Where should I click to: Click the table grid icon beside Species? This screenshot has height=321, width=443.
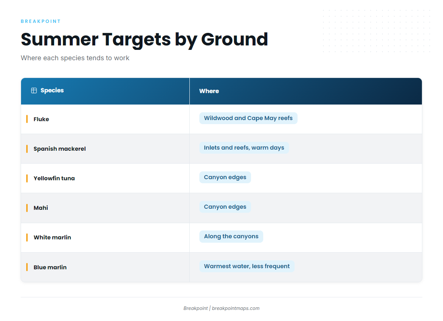click(x=34, y=91)
